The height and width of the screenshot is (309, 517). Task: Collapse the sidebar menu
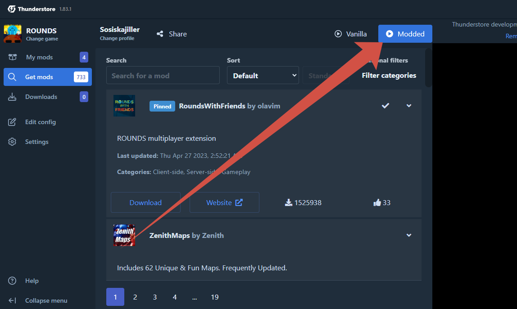pyautogui.click(x=47, y=300)
